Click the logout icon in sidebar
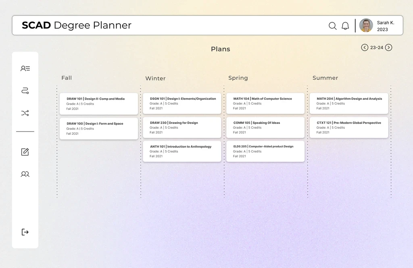Viewport: 413px width, 268px height. point(25,232)
